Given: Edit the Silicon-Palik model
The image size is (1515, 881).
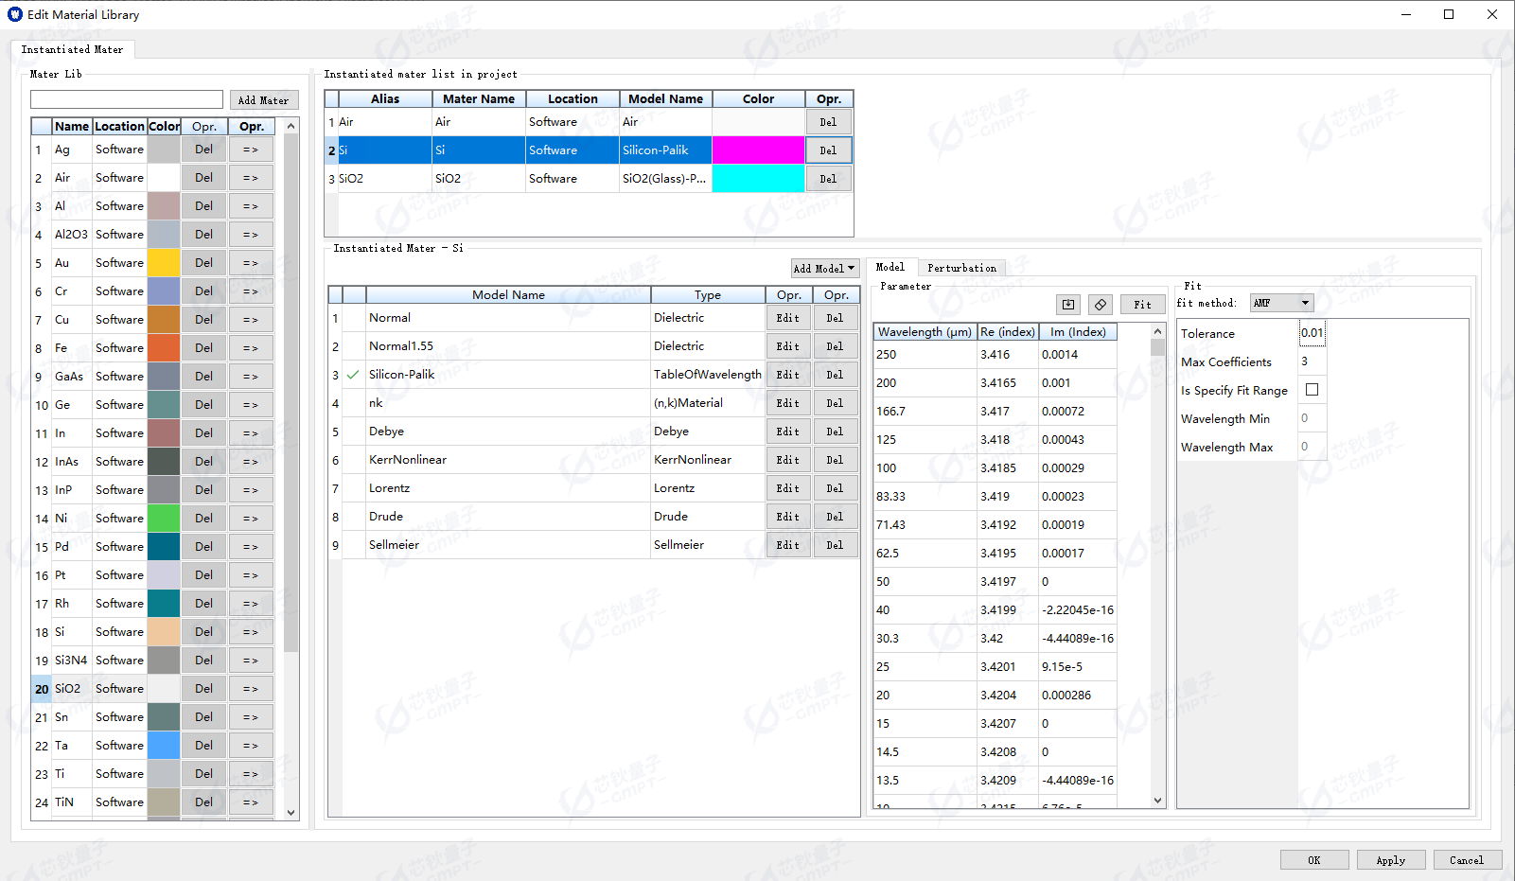Looking at the screenshot, I should point(787,375).
